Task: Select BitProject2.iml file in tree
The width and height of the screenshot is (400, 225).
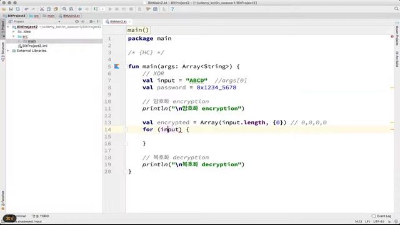Action: tap(32, 46)
